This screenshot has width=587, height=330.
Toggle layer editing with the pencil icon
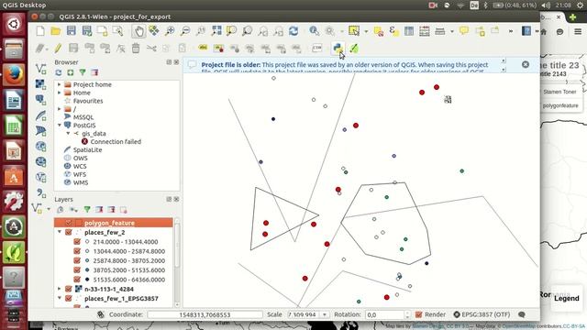pos(58,48)
